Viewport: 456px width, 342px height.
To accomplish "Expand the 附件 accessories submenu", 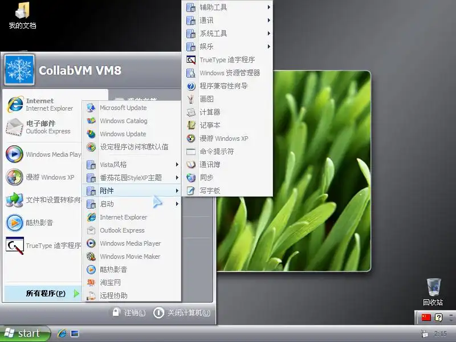I will [x=132, y=191].
